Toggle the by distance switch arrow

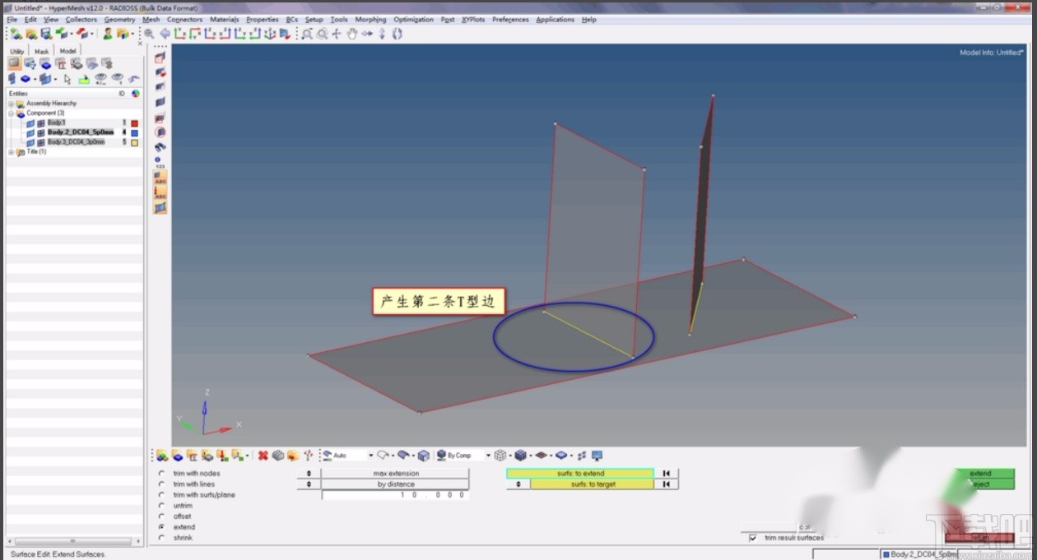pyautogui.click(x=309, y=484)
